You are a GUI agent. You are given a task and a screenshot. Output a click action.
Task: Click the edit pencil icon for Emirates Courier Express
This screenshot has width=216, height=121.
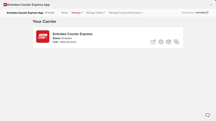[x=153, y=42]
